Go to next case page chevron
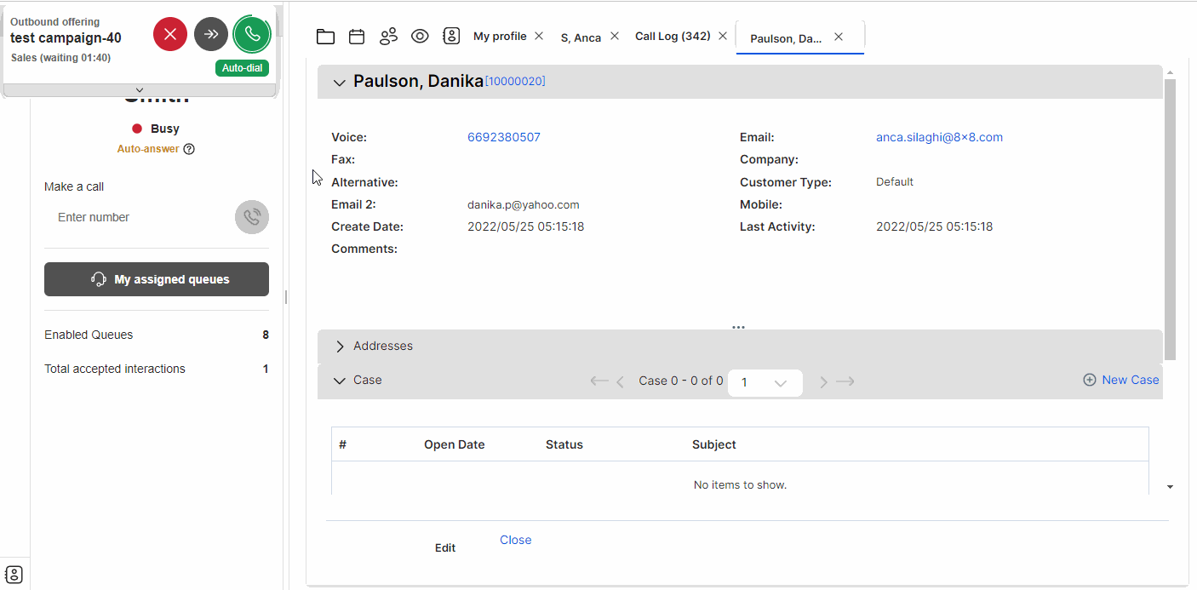 (x=823, y=382)
